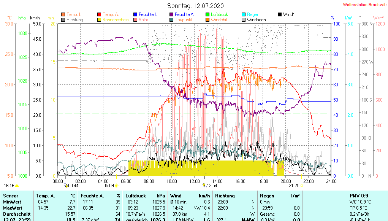Image resolution: width=388 pixels, height=221 pixels.
Task: Click the cyan Regen legend square
Action: tap(244, 14)
